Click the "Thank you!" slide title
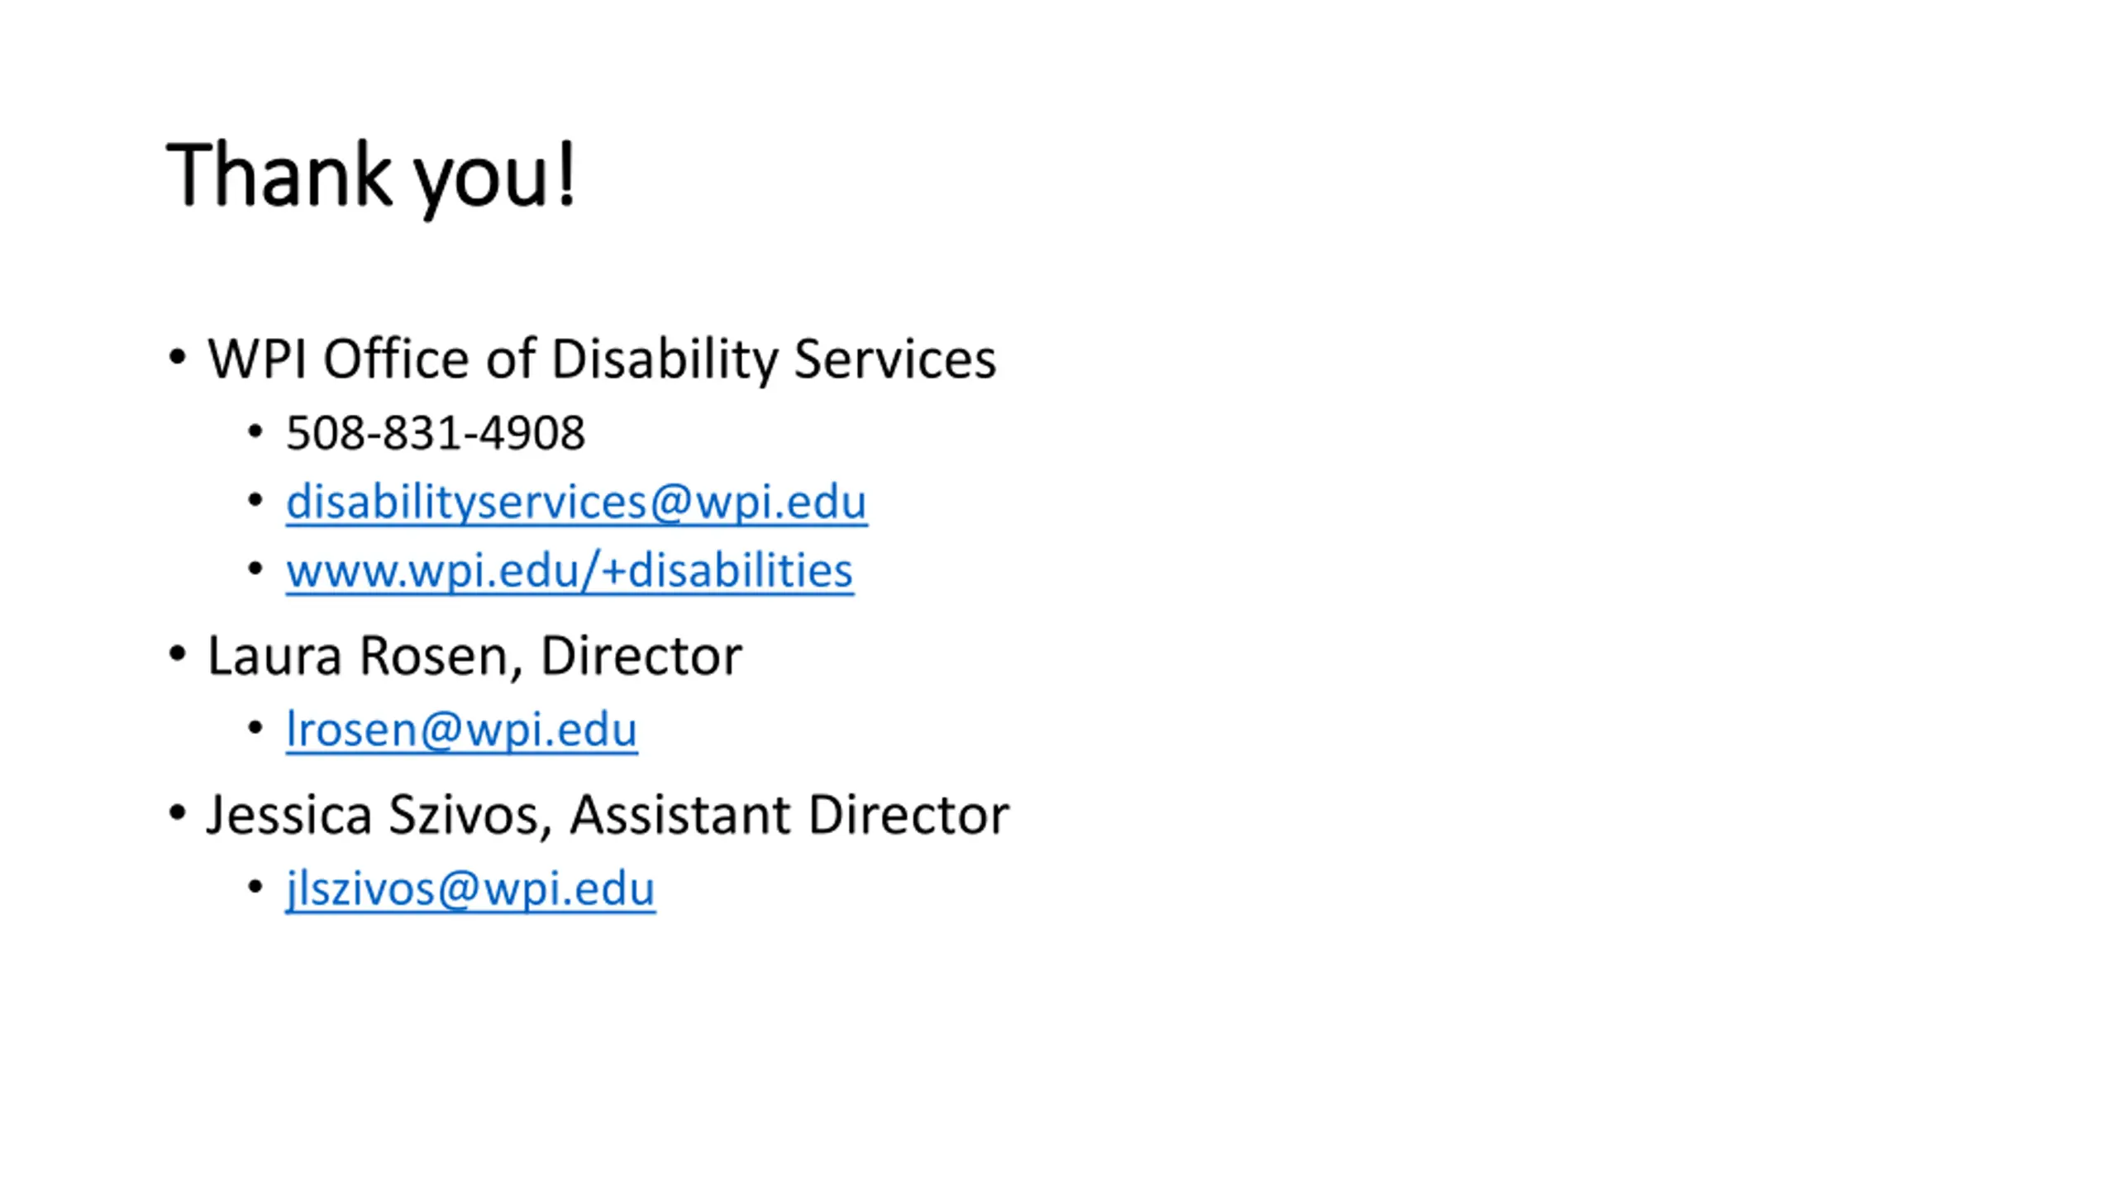 tap(370, 176)
